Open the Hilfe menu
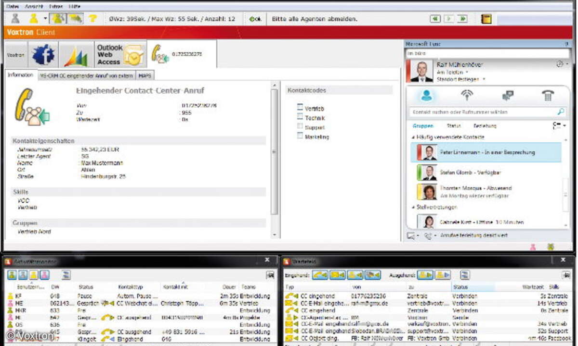This screenshot has height=346, width=578. click(75, 6)
